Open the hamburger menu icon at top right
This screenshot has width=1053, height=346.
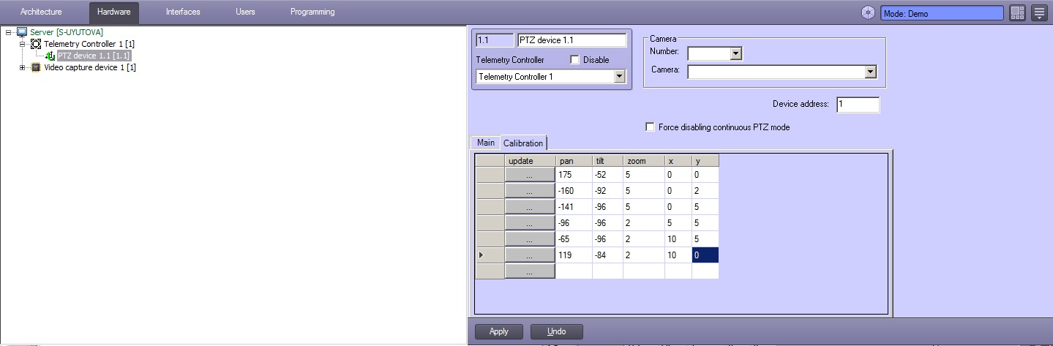(x=1039, y=12)
